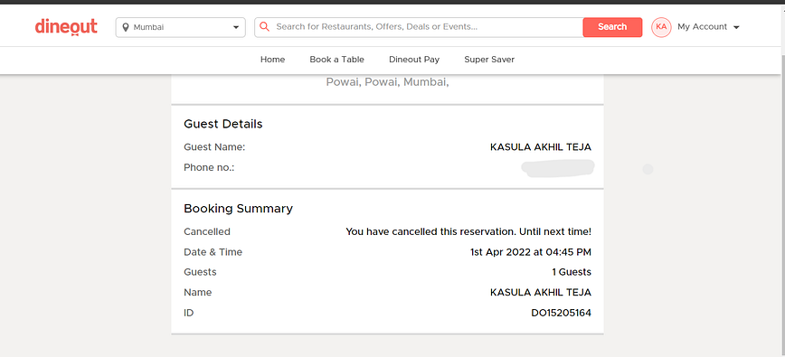Open the Mumbai city dropdown
The height and width of the screenshot is (357, 785).
(x=180, y=27)
